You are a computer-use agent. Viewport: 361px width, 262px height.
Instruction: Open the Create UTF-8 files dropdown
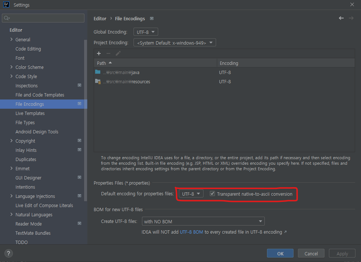(203, 221)
